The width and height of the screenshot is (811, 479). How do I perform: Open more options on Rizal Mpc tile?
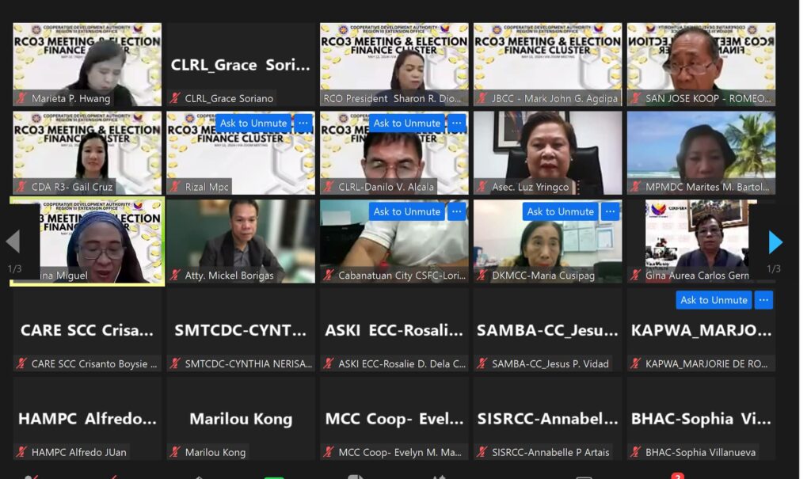(303, 123)
